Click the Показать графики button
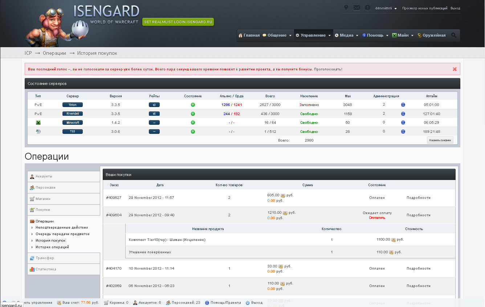The height and width of the screenshot is (307, 485). pos(440,140)
